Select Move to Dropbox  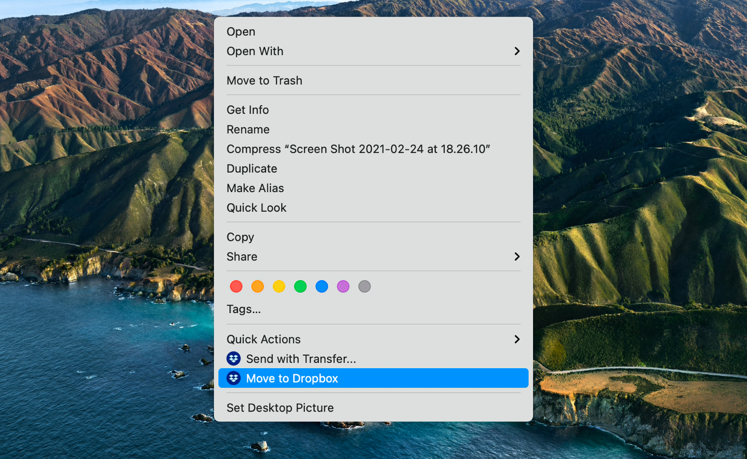pos(373,378)
